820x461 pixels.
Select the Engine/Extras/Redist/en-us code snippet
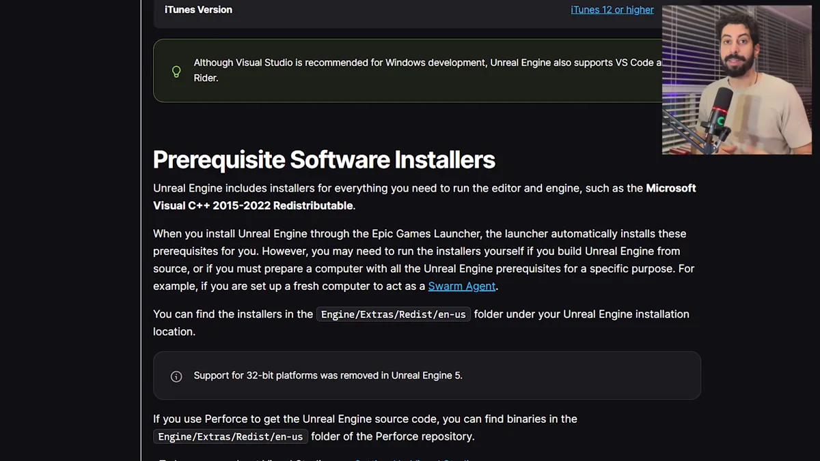click(x=393, y=314)
